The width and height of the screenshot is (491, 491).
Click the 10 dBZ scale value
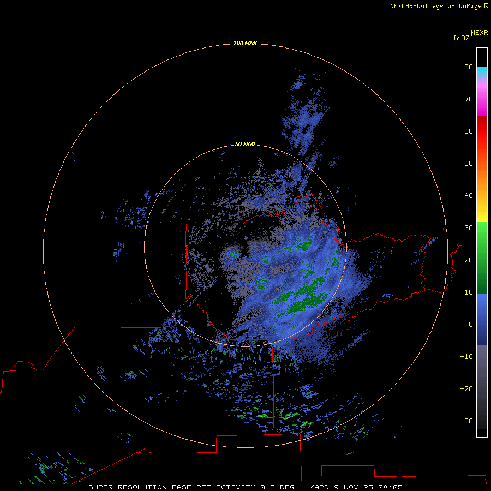469,292
